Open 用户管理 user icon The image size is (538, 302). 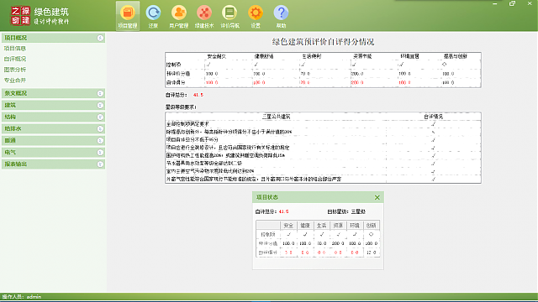click(x=179, y=16)
